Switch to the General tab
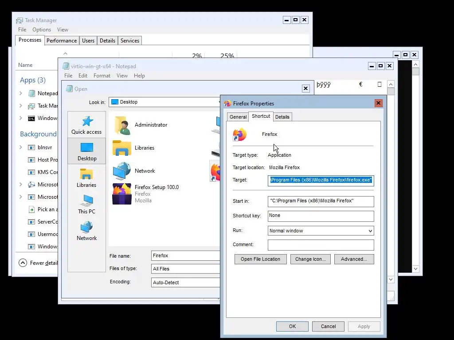The height and width of the screenshot is (340, 454). (238, 117)
